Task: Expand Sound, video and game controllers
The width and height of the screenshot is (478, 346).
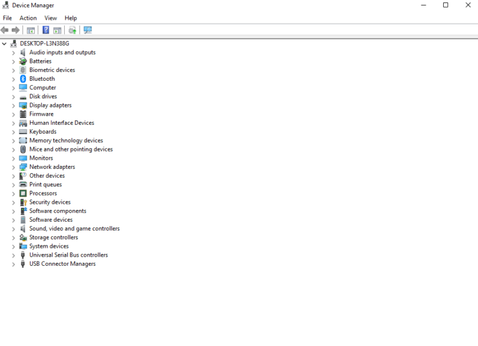Action: point(13,229)
